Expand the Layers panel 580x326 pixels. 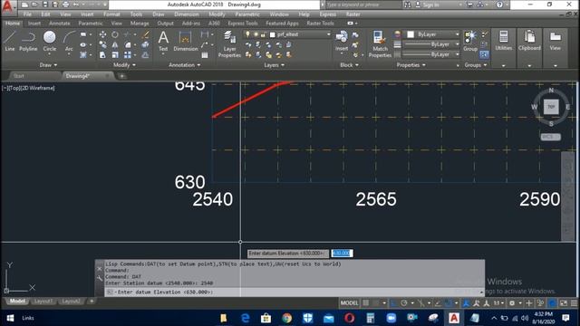pos(274,65)
